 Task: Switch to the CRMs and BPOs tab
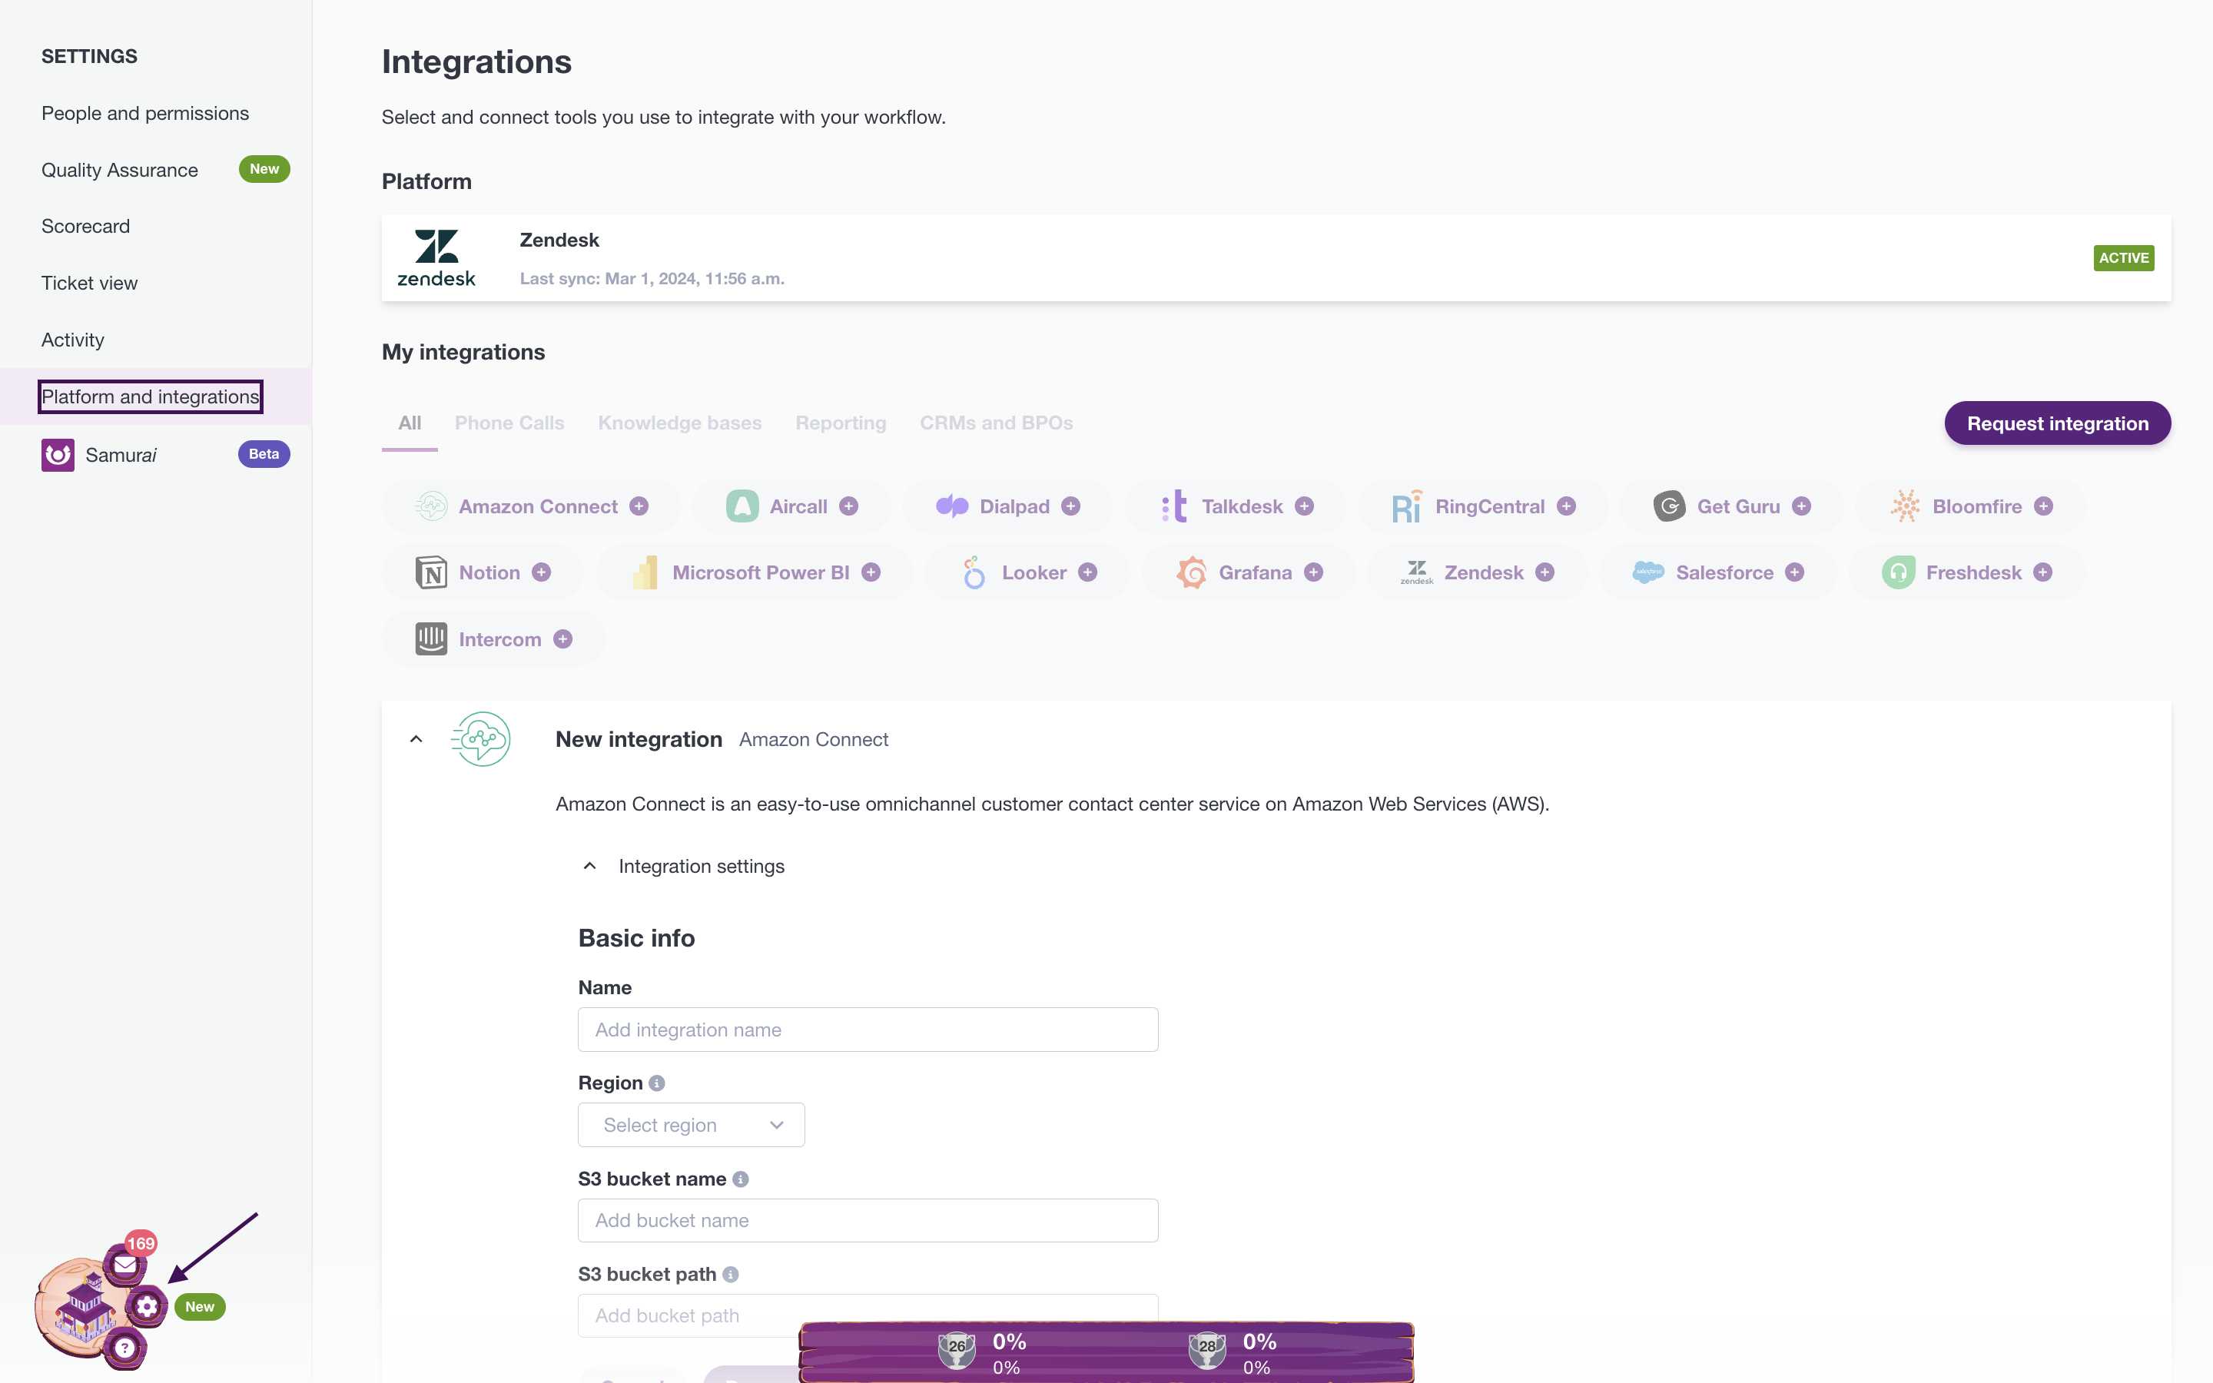click(996, 423)
